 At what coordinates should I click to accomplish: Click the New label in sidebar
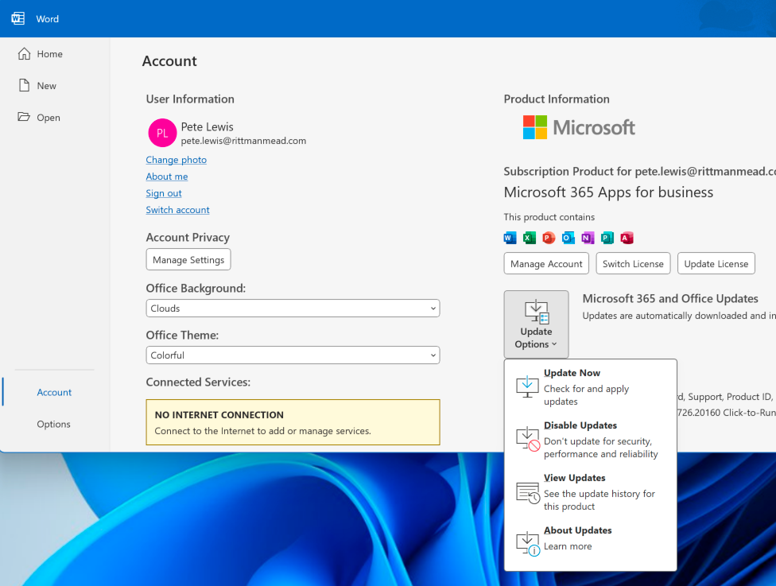coord(47,86)
